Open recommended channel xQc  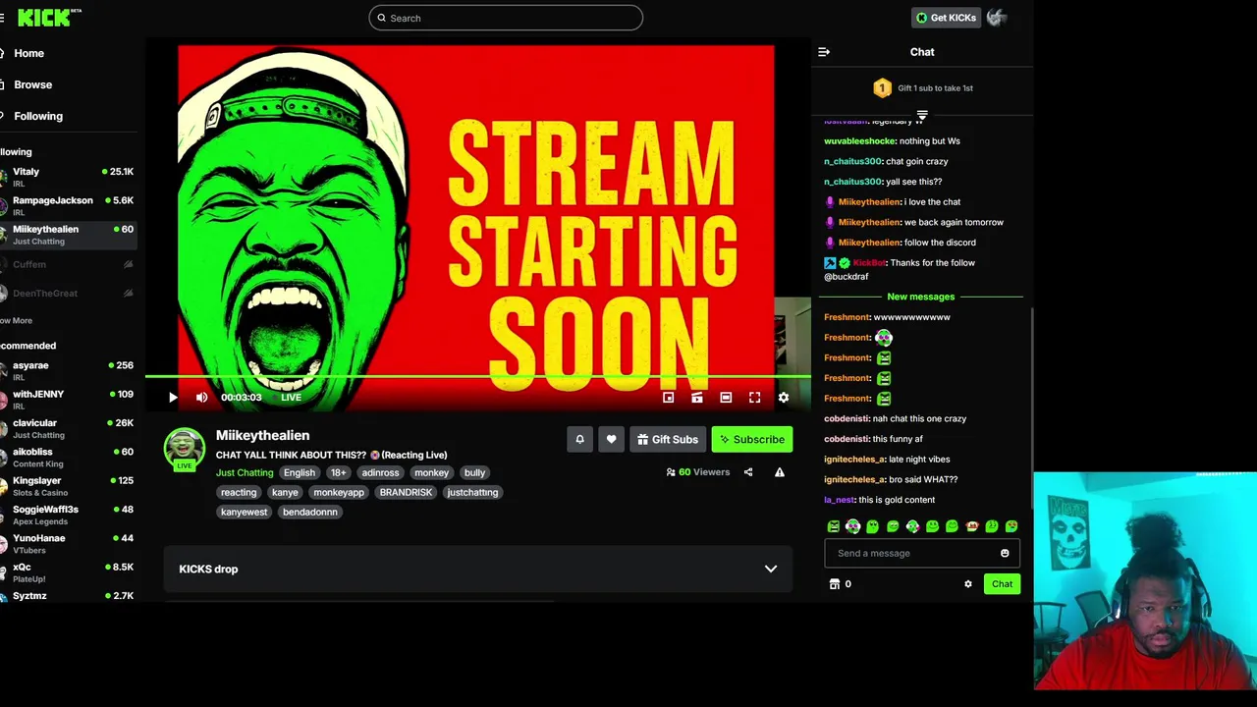(69, 571)
